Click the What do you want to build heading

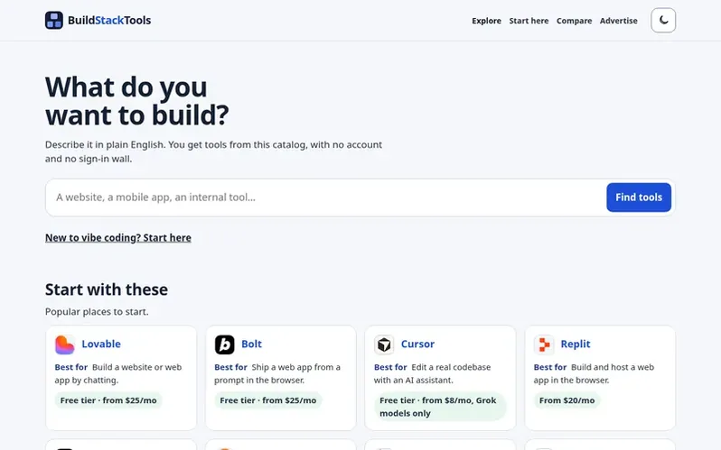coord(137,101)
